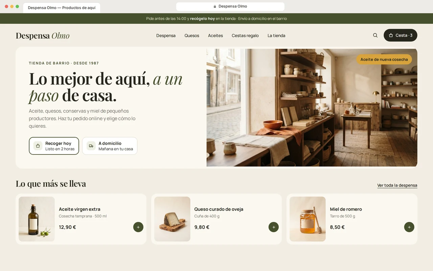Open the Miel de romero jar thumbnail
This screenshot has width=433, height=271.
[x=307, y=219]
